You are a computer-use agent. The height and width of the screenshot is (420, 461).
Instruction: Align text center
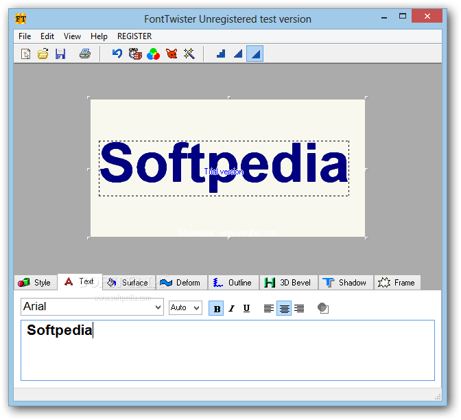click(x=284, y=308)
